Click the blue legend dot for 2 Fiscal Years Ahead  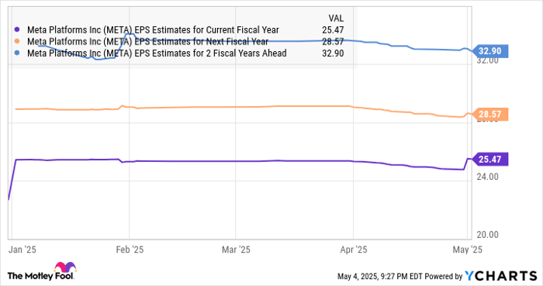click(17, 53)
